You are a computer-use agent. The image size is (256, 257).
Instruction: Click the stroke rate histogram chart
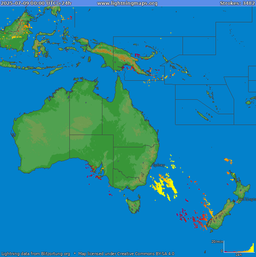(239, 248)
